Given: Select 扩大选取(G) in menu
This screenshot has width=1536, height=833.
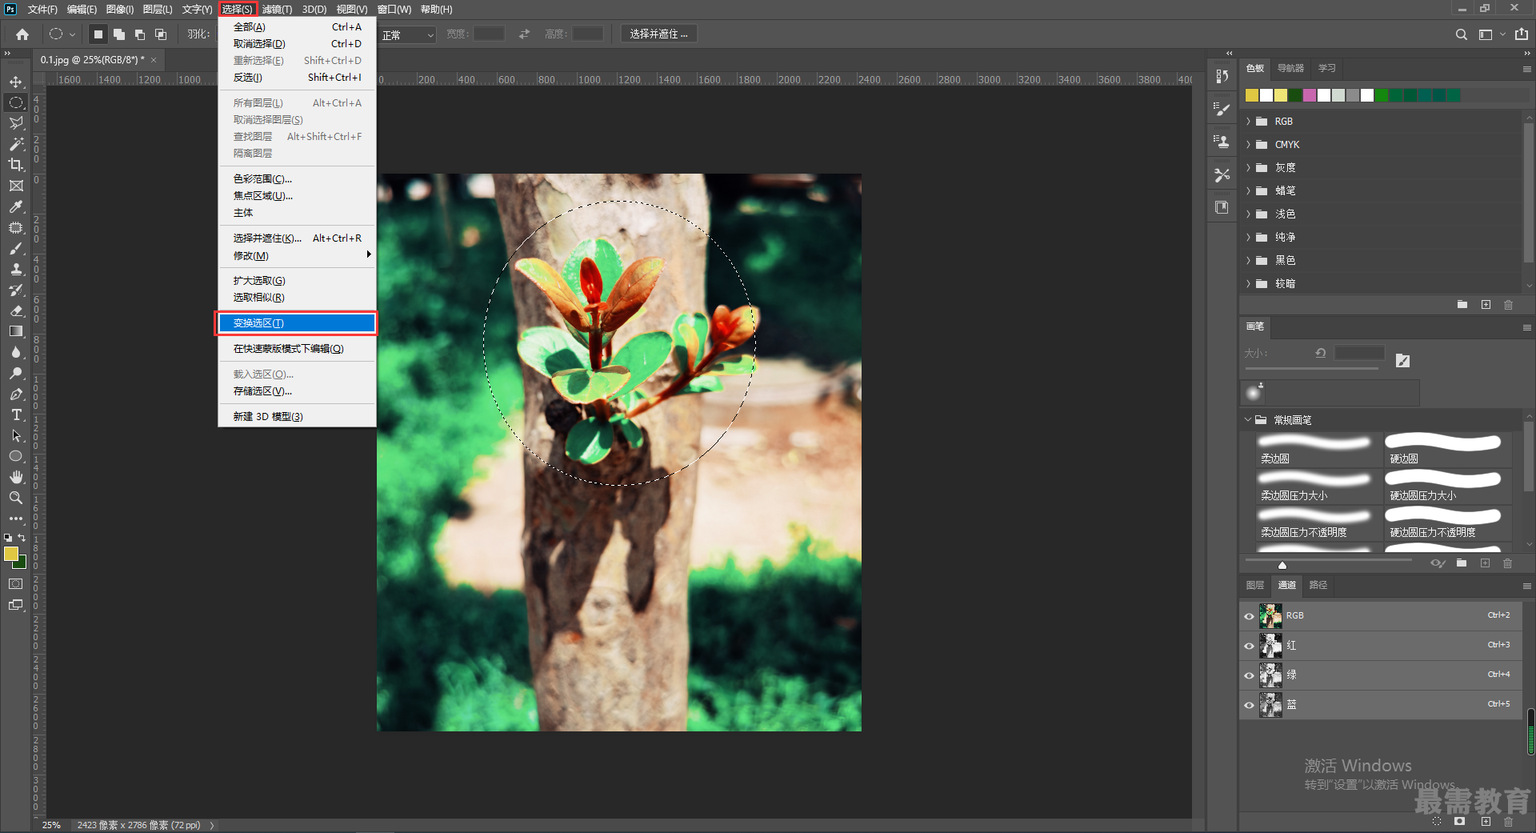Looking at the screenshot, I should [297, 281].
